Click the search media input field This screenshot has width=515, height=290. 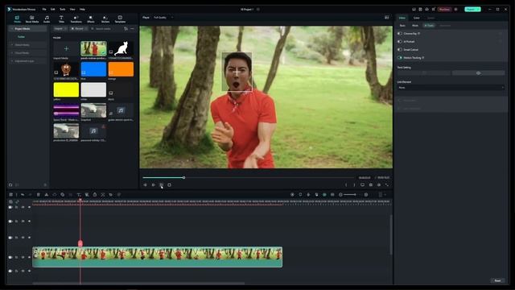coord(105,29)
